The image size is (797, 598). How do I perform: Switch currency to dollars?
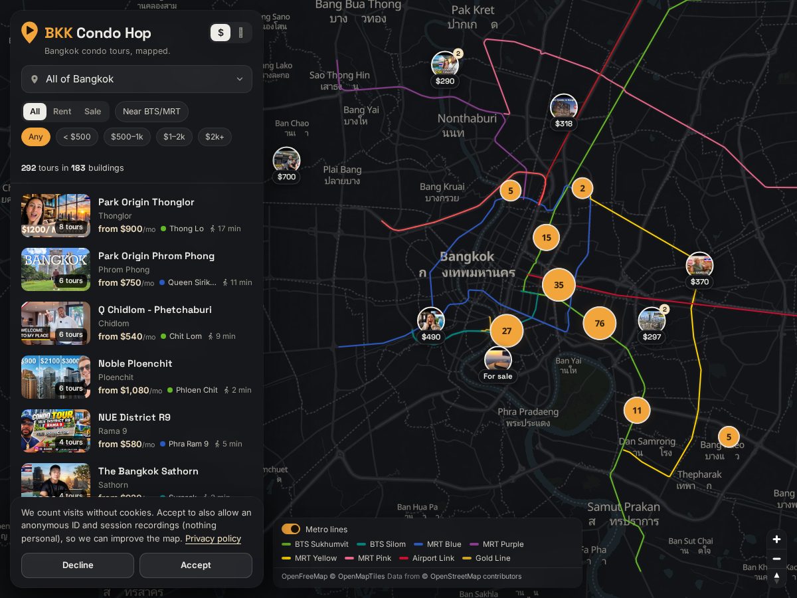221,33
